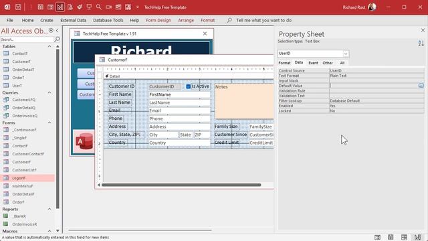Click the highlighted Design View toolbar icon
Screen dimensions: 428x241
click(60, 7)
